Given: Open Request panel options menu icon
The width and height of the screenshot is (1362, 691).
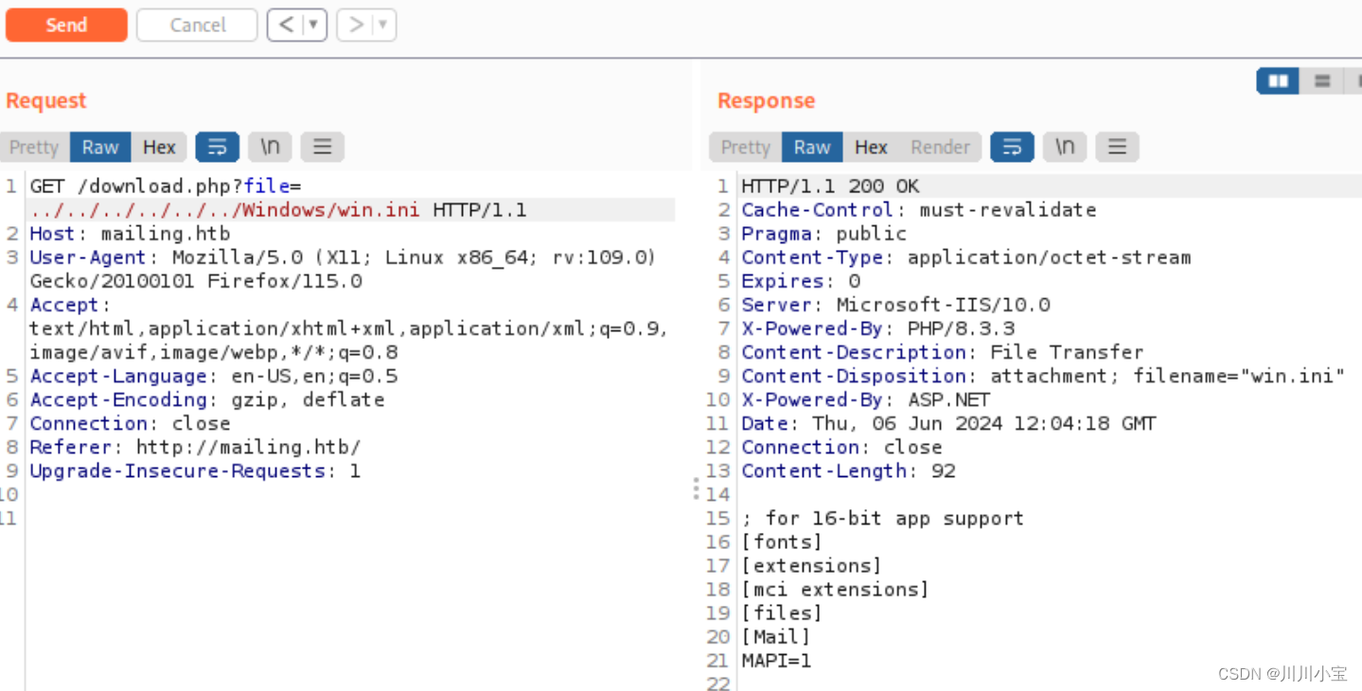Looking at the screenshot, I should pos(322,147).
